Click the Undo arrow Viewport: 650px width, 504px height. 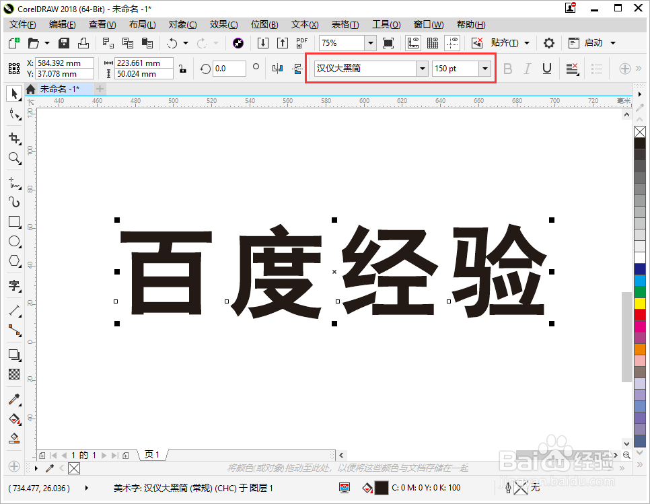pos(172,42)
